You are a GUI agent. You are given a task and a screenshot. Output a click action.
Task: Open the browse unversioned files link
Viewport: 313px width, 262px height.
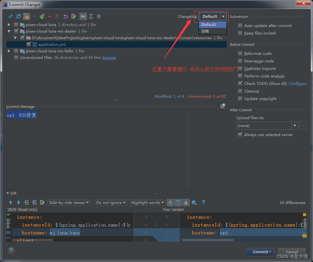pos(109,57)
